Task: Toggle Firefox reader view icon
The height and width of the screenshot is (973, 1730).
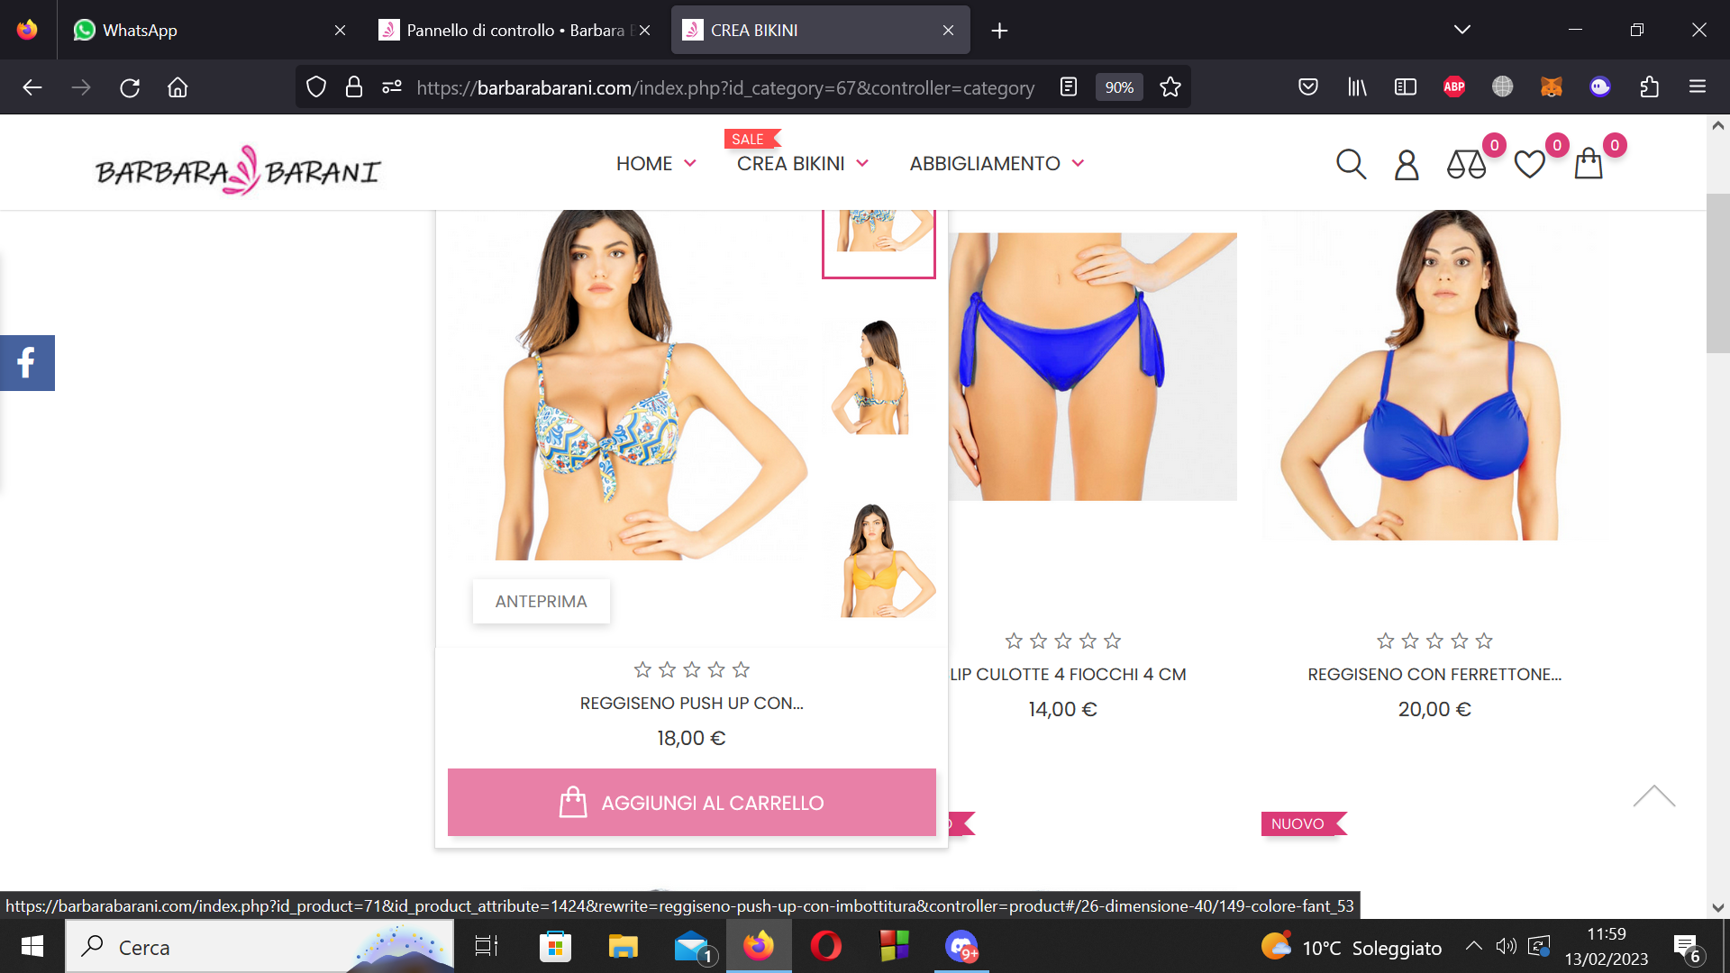Action: (1069, 87)
